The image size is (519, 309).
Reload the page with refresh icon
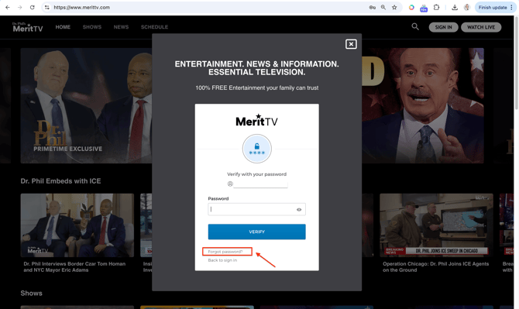(x=32, y=7)
